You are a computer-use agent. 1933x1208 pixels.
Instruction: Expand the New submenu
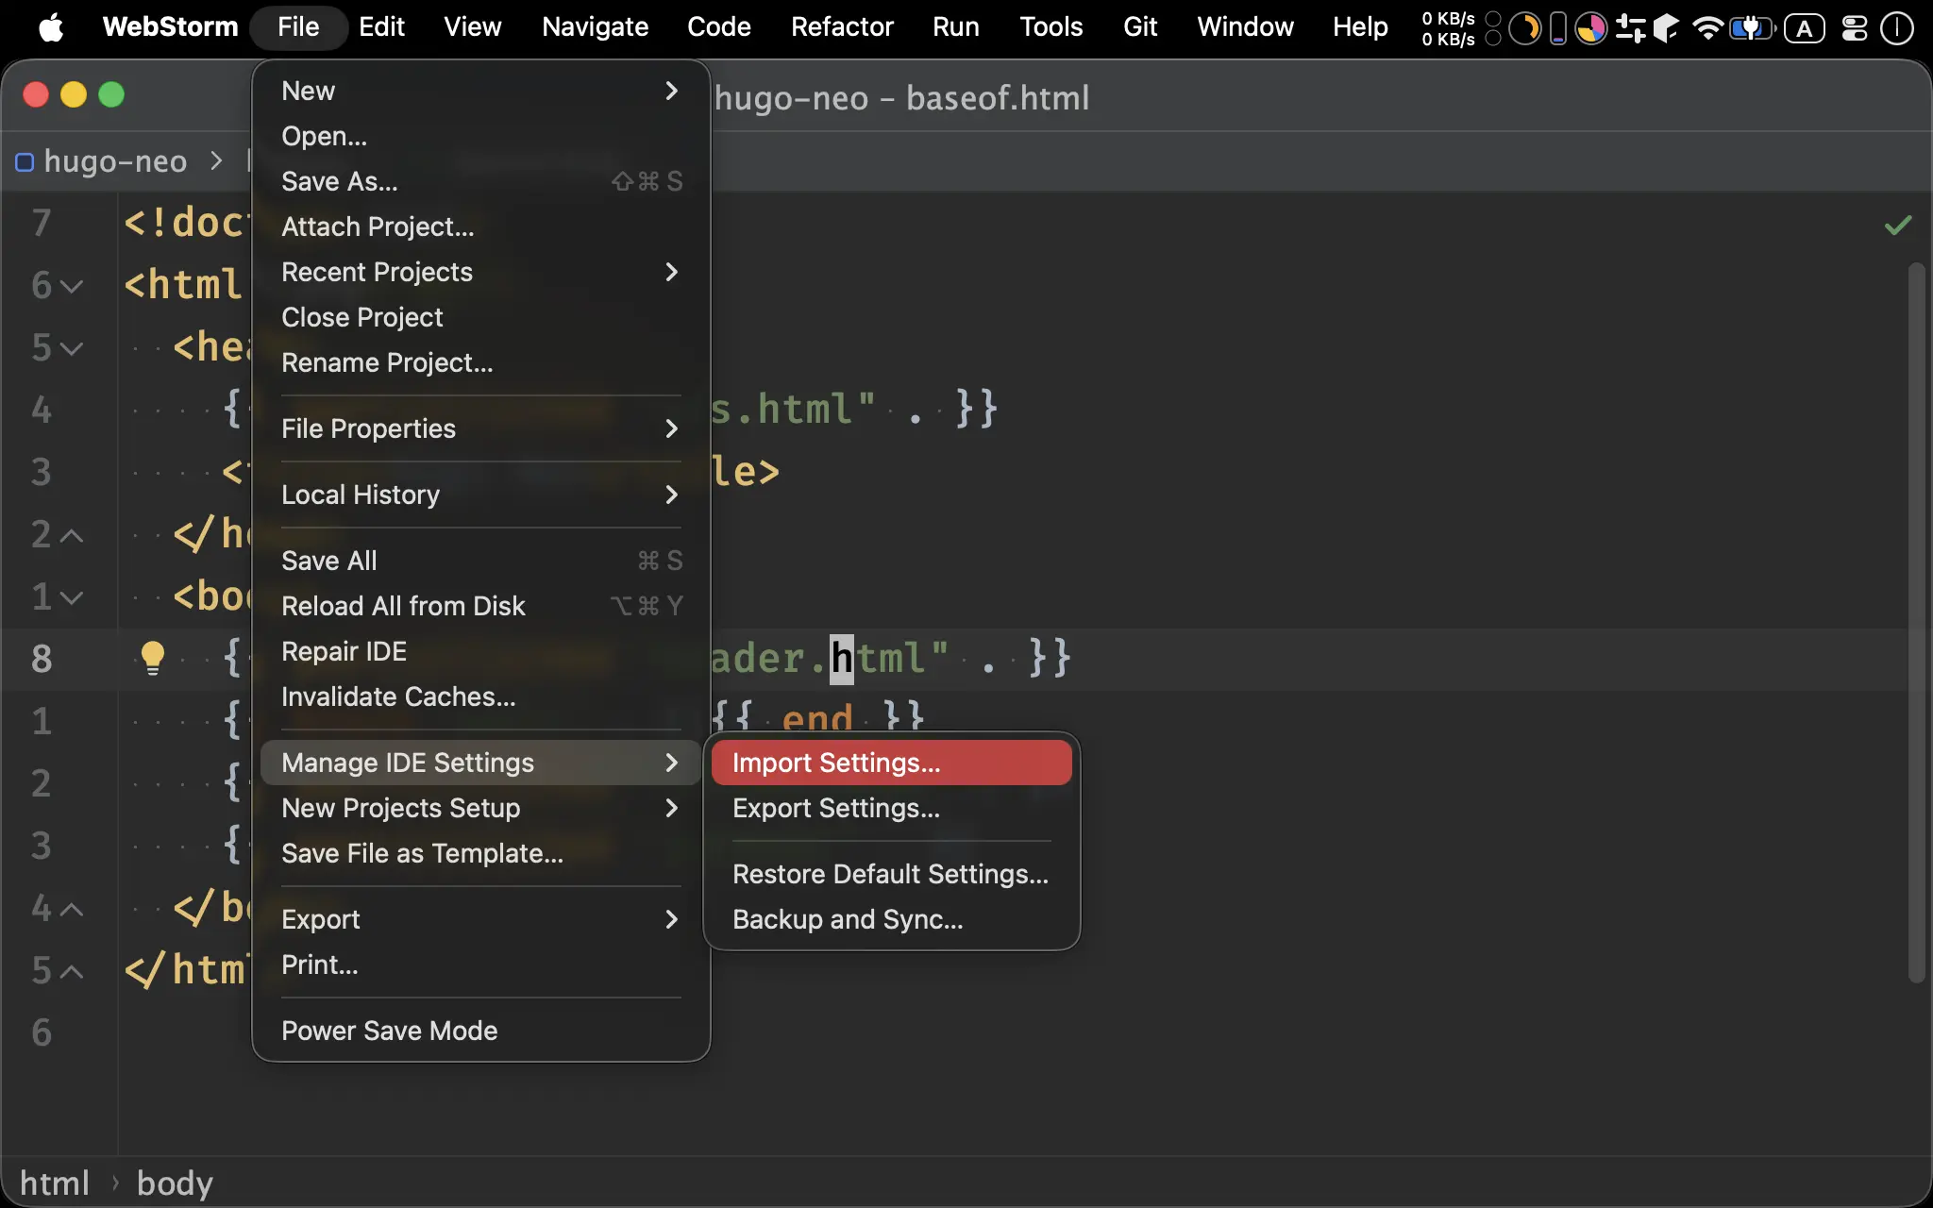480,91
